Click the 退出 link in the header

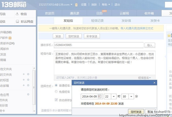117,5
